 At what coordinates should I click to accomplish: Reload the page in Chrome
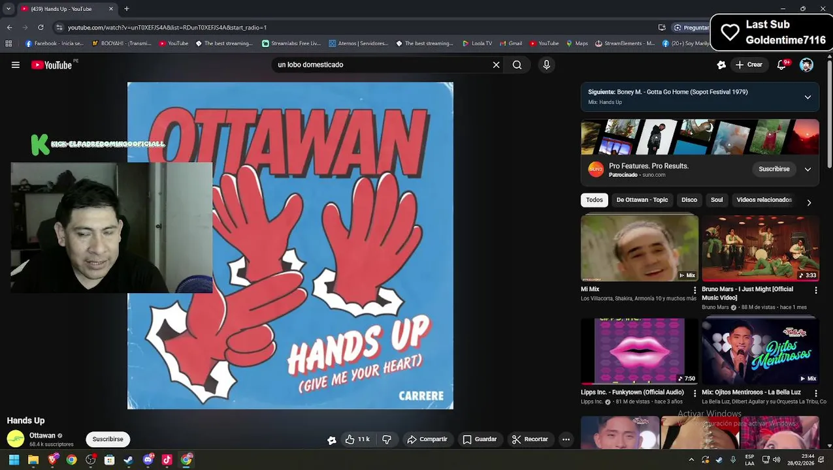click(x=41, y=27)
